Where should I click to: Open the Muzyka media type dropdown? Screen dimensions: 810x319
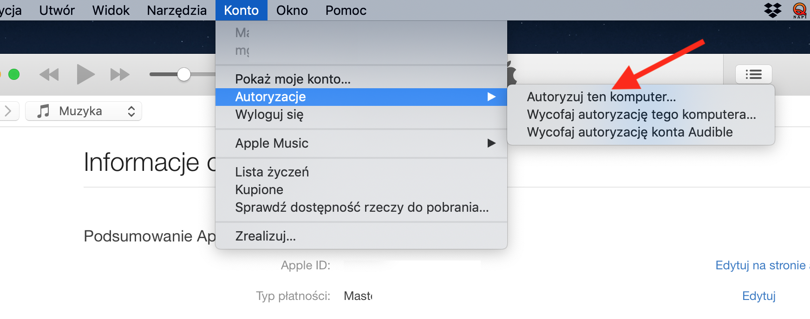[x=84, y=111]
